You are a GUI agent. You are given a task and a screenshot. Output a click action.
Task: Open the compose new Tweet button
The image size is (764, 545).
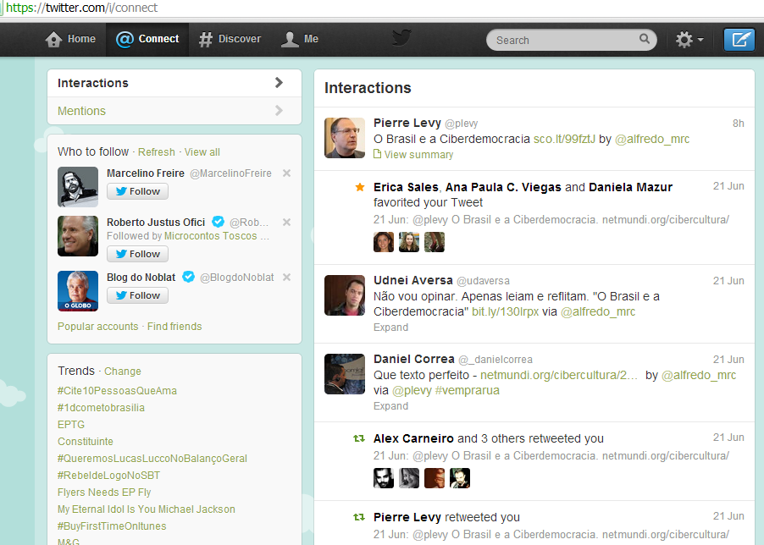pos(739,40)
